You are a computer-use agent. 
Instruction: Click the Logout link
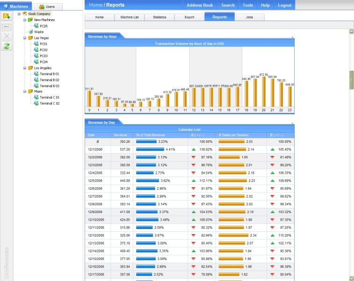(x=284, y=5)
